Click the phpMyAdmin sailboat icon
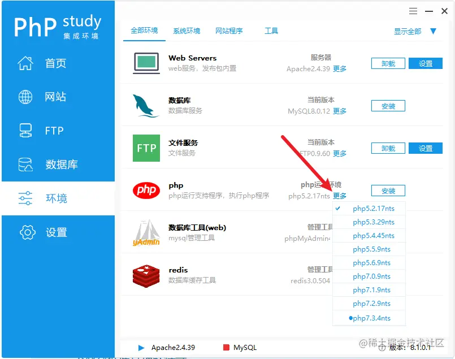Viewport: 455px width, 359px height. tap(146, 233)
